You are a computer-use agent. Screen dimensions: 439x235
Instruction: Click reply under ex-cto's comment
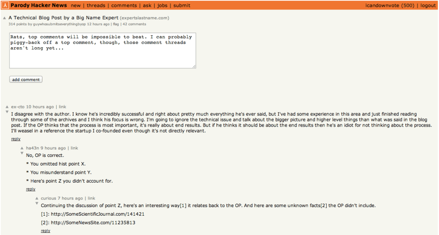16,139
